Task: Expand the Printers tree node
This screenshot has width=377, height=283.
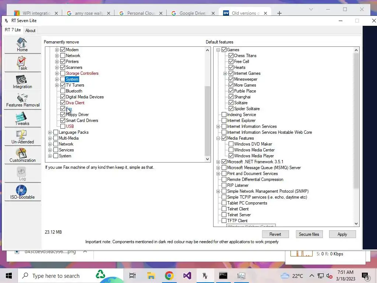Action: tap(57, 62)
